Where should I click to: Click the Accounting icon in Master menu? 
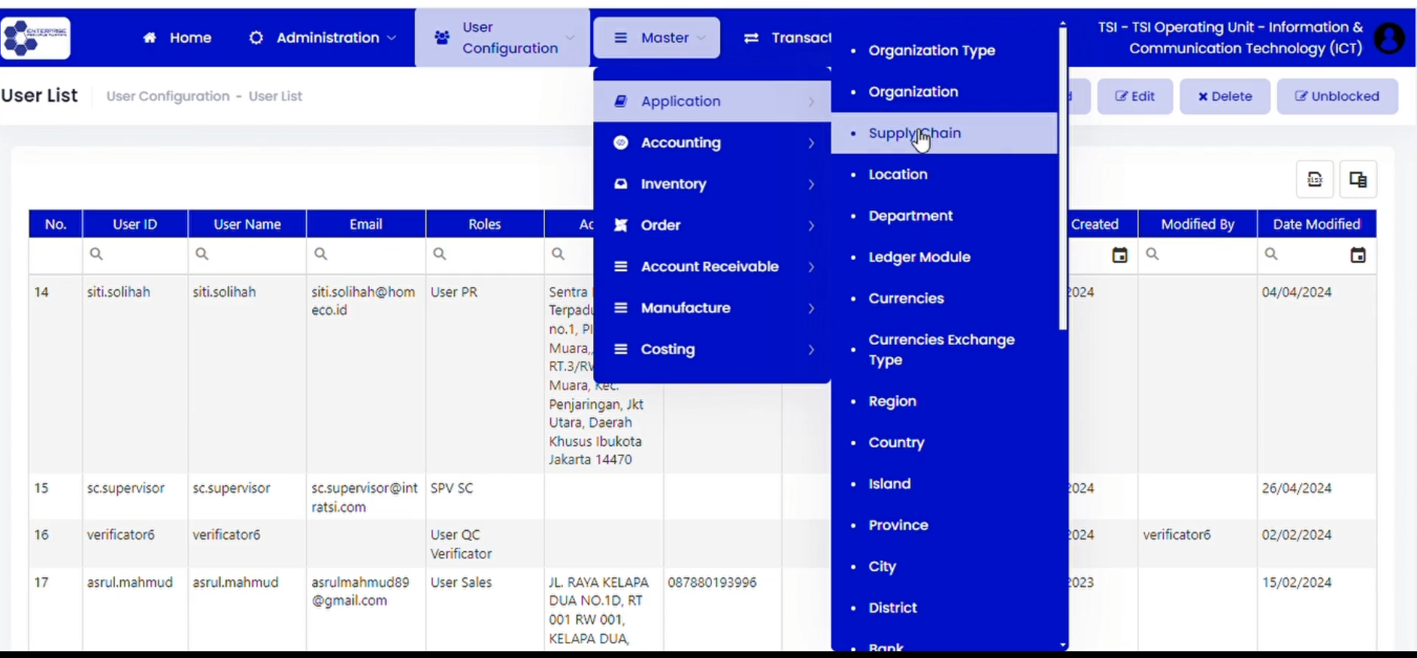pos(620,142)
